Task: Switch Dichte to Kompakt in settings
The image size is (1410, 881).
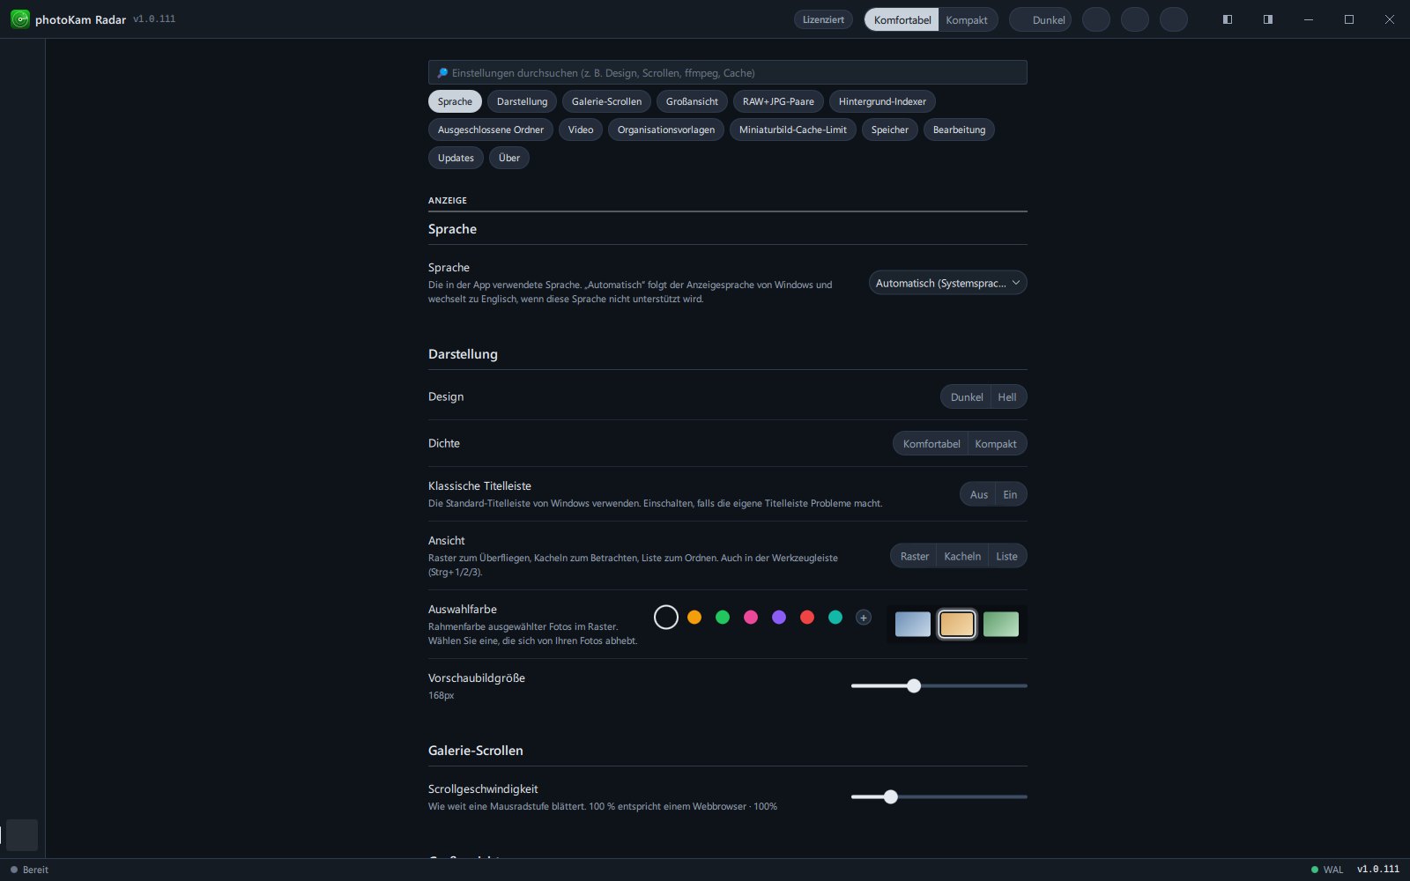Action: coord(996,444)
